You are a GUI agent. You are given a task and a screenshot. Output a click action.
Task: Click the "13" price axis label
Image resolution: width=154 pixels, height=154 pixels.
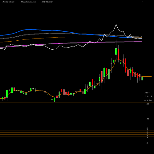tap(148, 119)
